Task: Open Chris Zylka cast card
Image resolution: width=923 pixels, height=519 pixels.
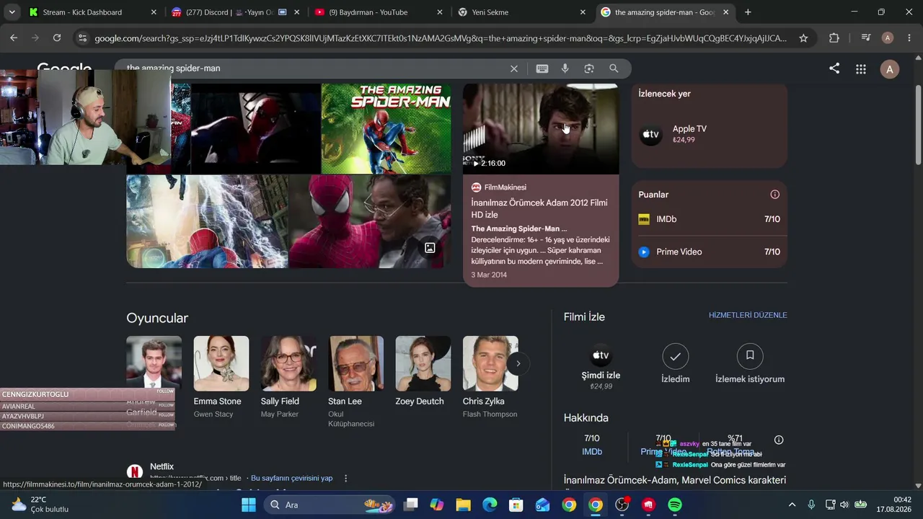Action: point(490,377)
